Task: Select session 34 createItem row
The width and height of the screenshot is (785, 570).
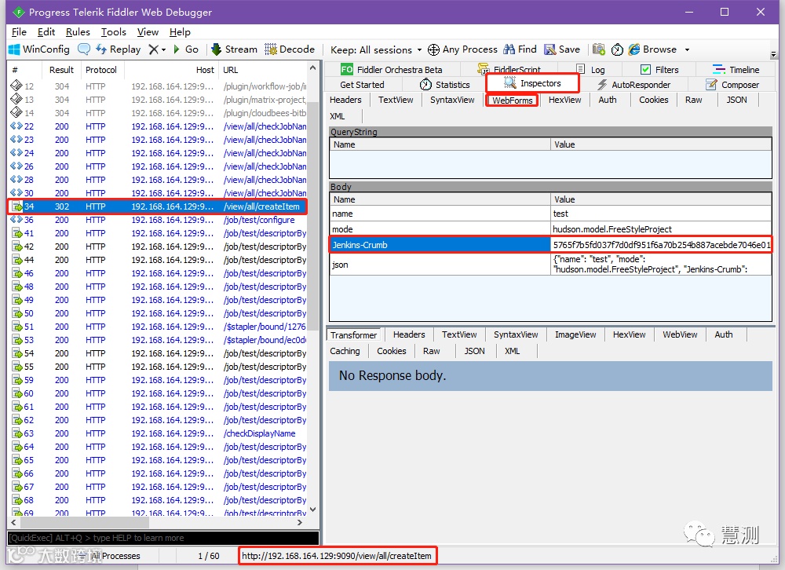Action: tap(157, 206)
